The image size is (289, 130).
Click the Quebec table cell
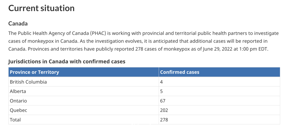(83, 110)
